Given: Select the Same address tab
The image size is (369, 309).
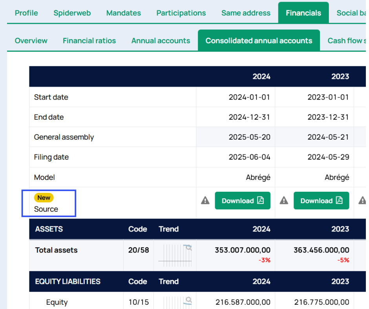Looking at the screenshot, I should coord(246,13).
